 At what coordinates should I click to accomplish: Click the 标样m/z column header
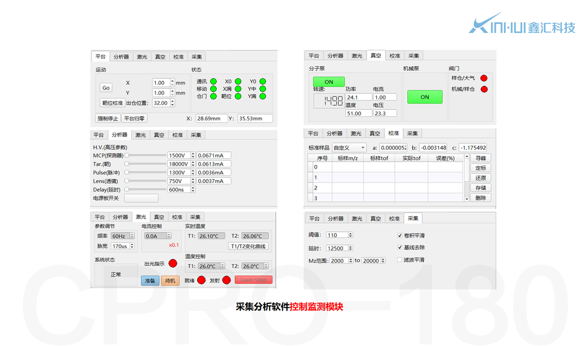[348, 158]
